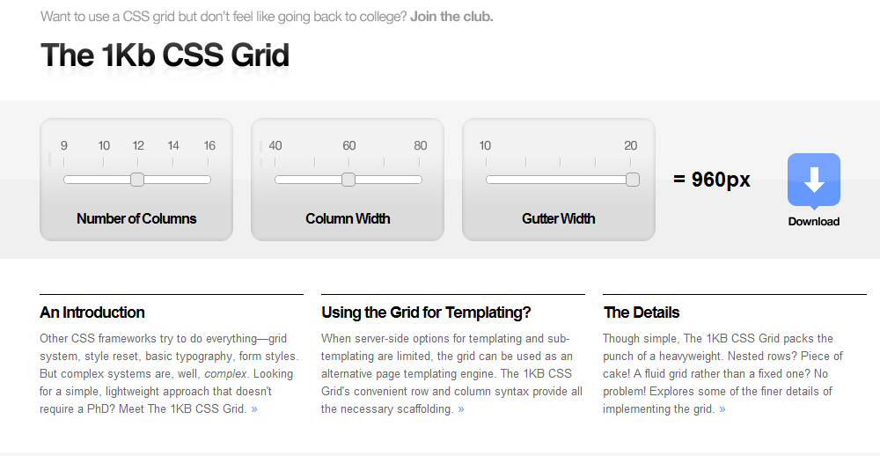Set Column Width to 80

[419, 180]
